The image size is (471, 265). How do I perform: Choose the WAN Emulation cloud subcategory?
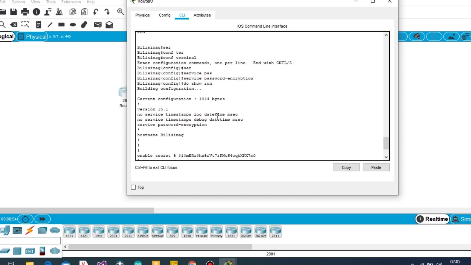coord(55,251)
